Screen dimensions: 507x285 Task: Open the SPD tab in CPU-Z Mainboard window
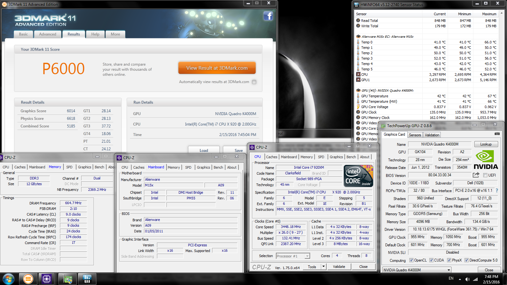188,167
